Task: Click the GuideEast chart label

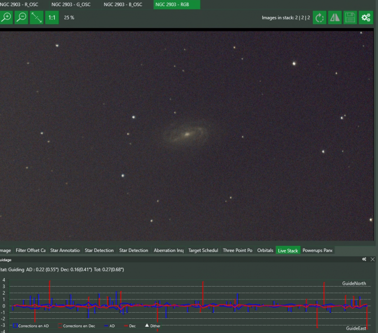Action: (x=356, y=328)
